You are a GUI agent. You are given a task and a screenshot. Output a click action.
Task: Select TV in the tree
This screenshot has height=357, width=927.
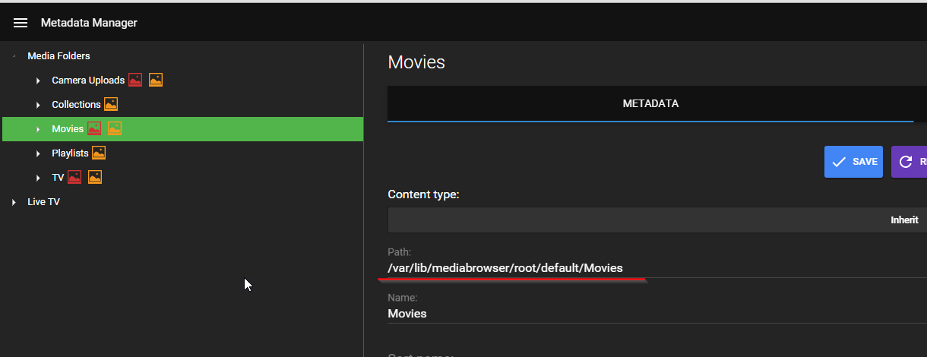58,177
